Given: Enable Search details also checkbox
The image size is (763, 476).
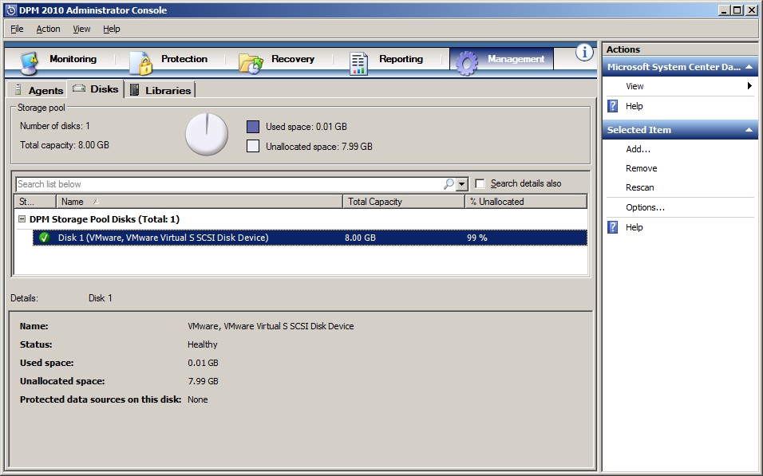Looking at the screenshot, I should [480, 184].
